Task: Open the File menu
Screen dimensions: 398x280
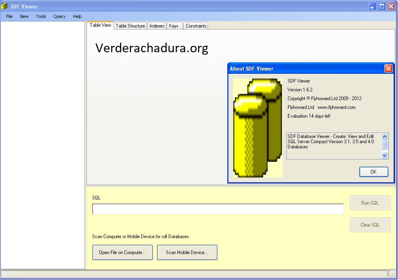Action: coord(9,16)
